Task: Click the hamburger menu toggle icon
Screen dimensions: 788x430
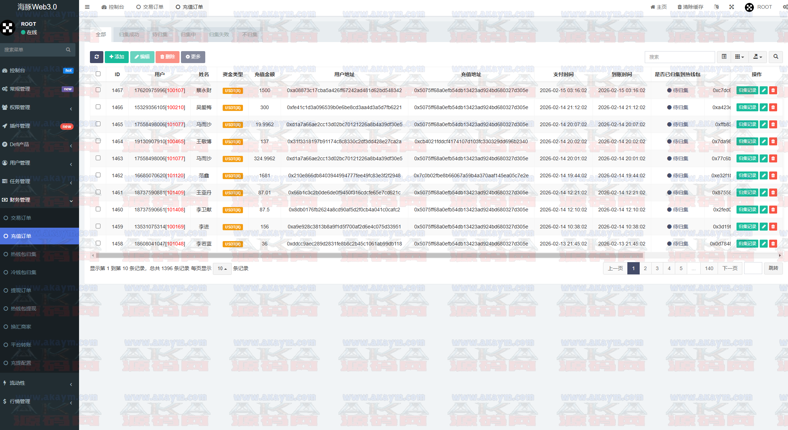Action: (87, 7)
